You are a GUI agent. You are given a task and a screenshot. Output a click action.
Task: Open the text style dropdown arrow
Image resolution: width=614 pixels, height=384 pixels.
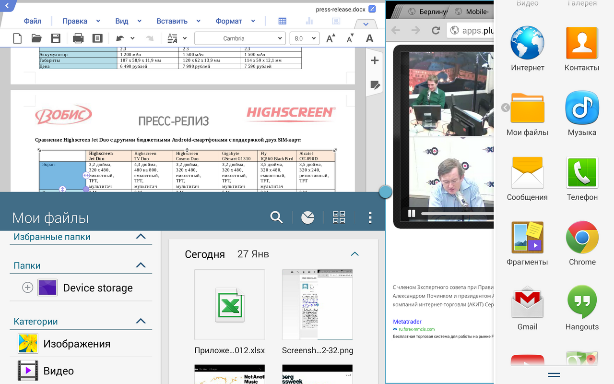point(185,38)
